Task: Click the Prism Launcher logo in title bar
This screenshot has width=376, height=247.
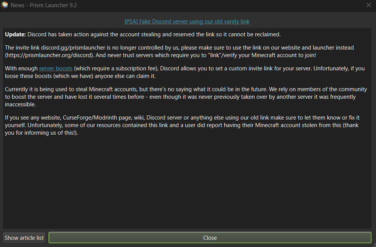Action: 5,5
